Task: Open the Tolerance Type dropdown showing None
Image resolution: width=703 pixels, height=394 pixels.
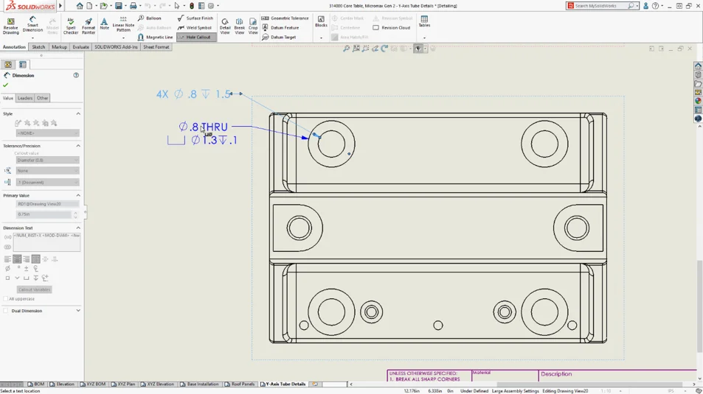Action: point(46,171)
